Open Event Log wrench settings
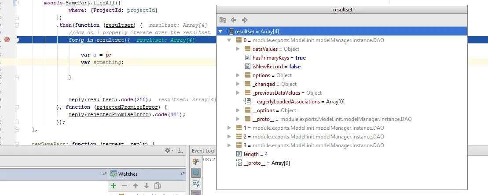 pos(196,162)
